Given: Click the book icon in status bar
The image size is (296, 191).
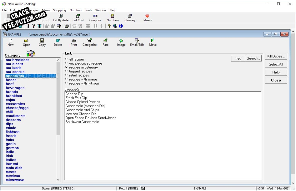Looking at the screenshot, I should [143, 188].
